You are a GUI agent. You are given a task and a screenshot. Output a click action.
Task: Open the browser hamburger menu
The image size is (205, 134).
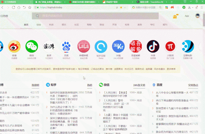click(x=202, y=8)
